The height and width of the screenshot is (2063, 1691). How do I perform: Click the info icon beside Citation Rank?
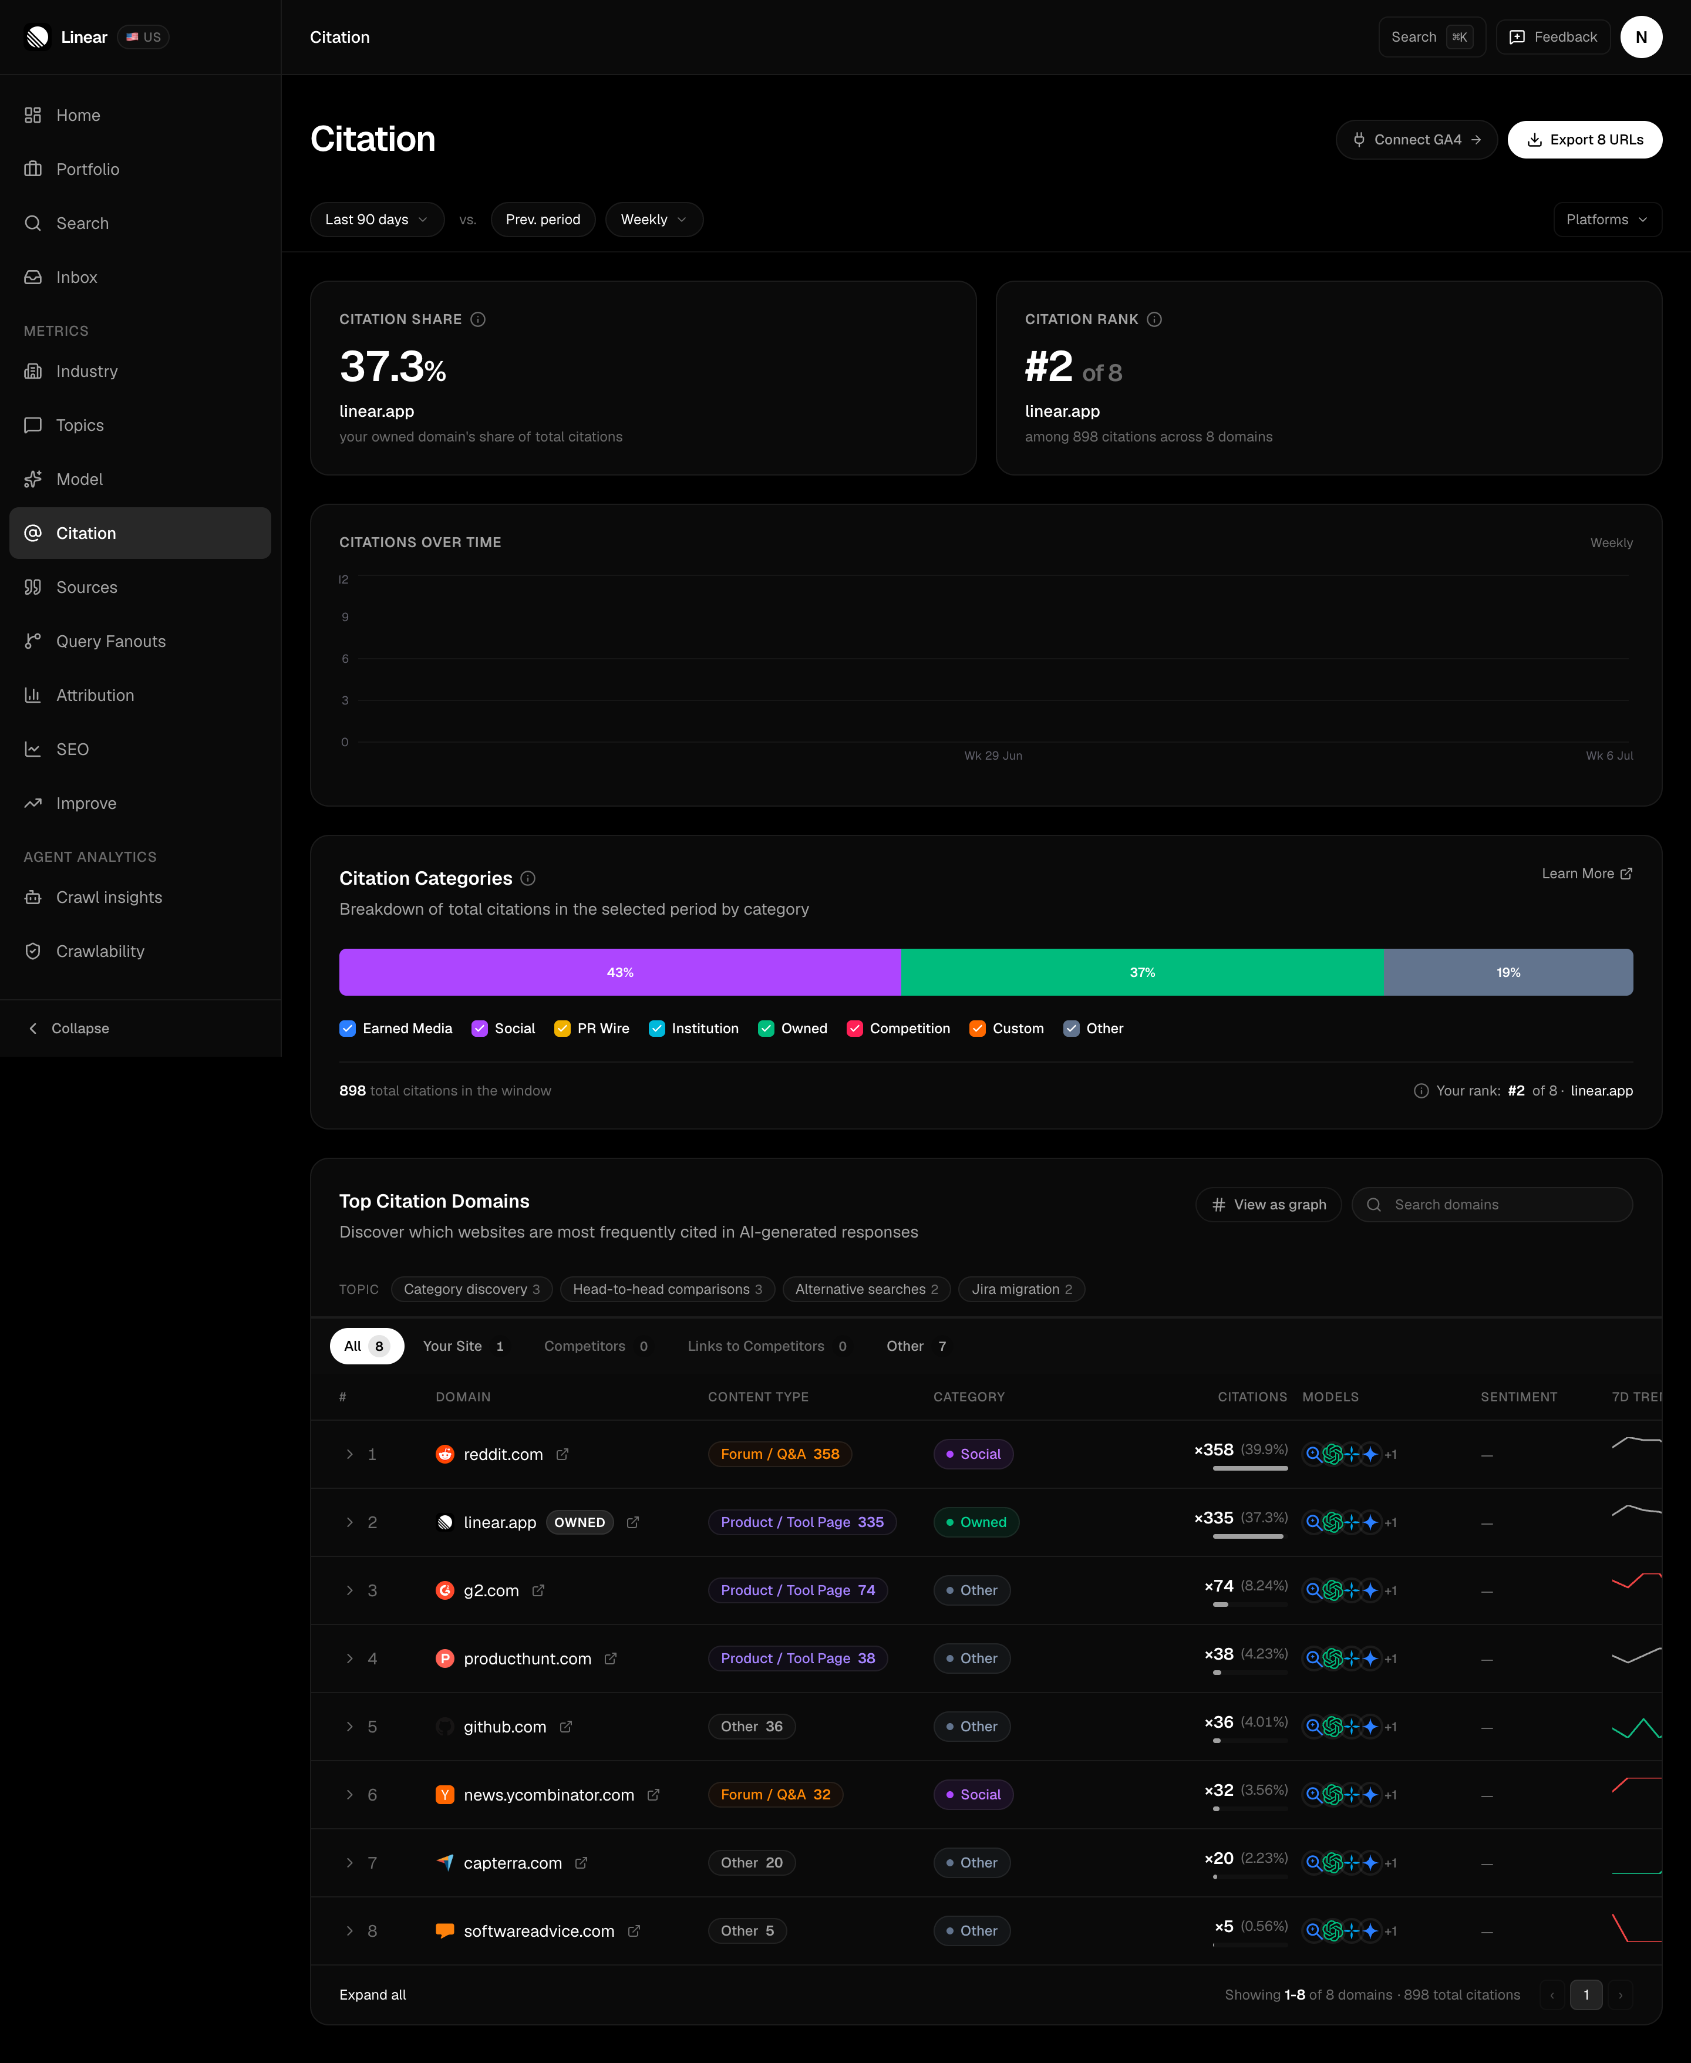tap(1154, 319)
